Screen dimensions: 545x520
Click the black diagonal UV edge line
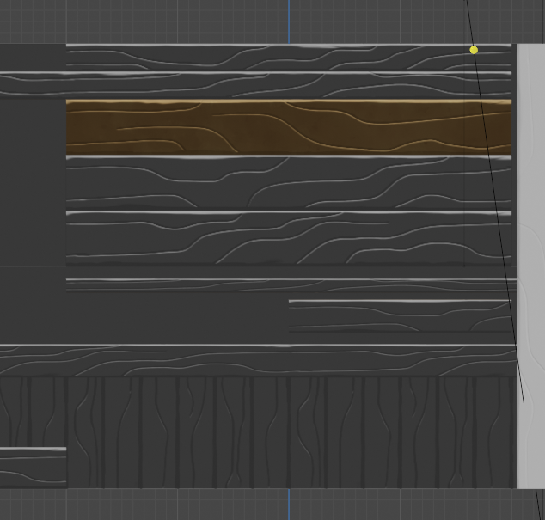coord(495,202)
